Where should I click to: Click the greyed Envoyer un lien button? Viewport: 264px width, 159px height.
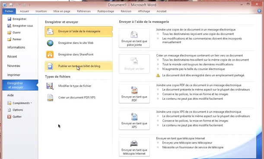pos(134,64)
